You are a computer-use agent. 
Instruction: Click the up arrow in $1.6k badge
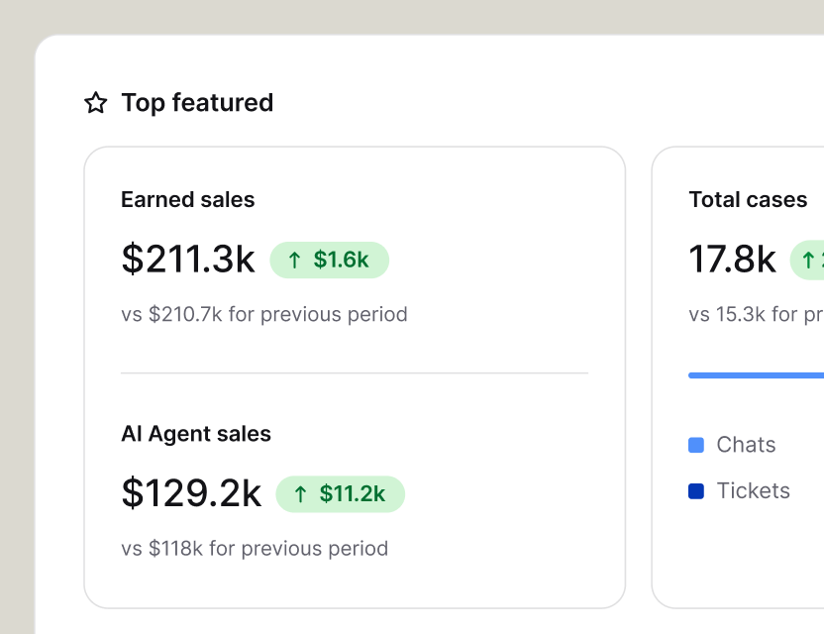[294, 260]
